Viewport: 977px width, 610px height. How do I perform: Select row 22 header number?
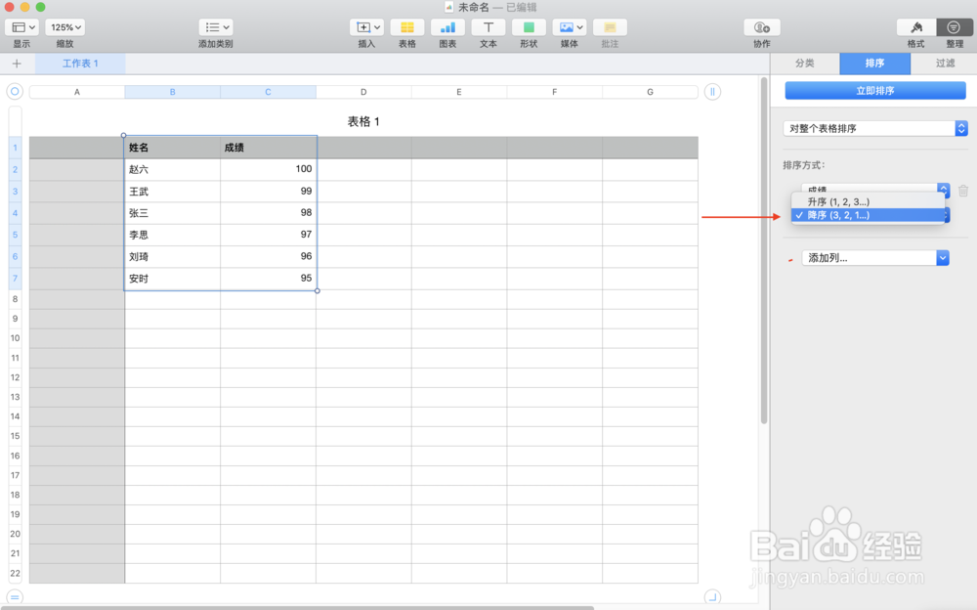(x=15, y=573)
